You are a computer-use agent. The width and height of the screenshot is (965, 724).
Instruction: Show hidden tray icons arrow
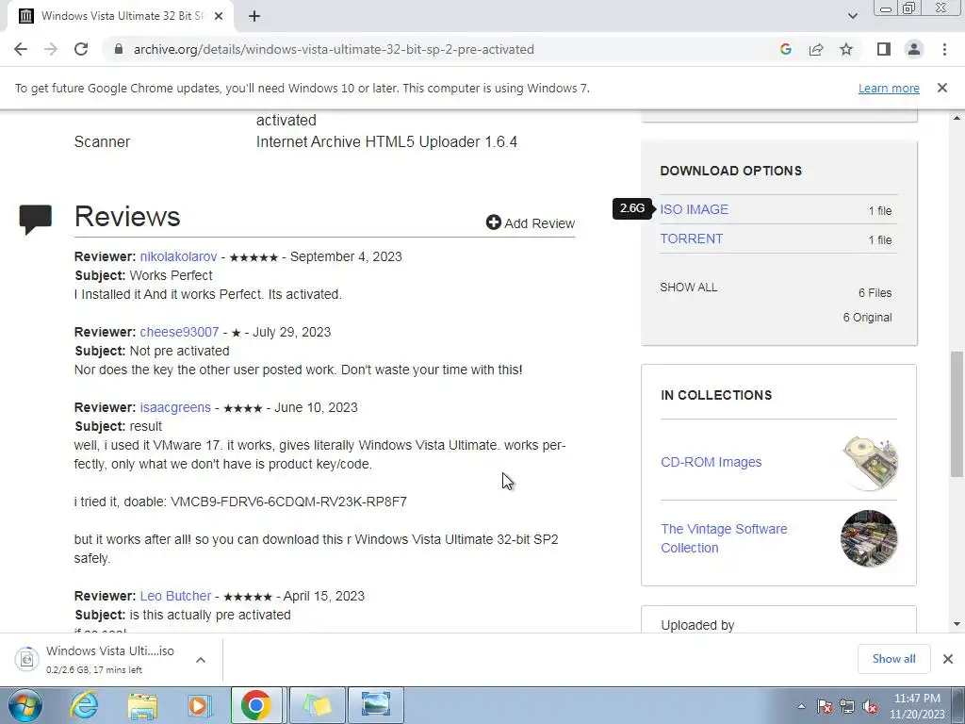(801, 706)
